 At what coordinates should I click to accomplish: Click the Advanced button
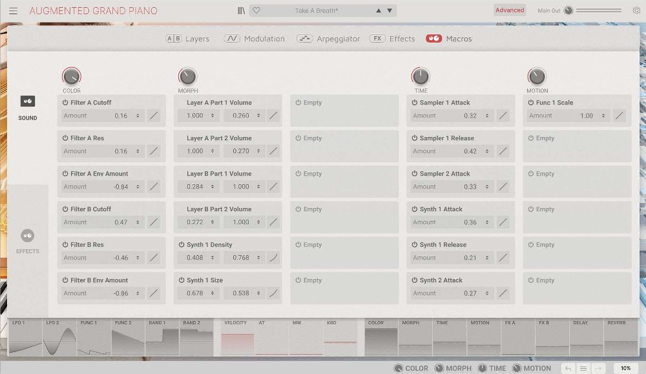click(x=510, y=10)
